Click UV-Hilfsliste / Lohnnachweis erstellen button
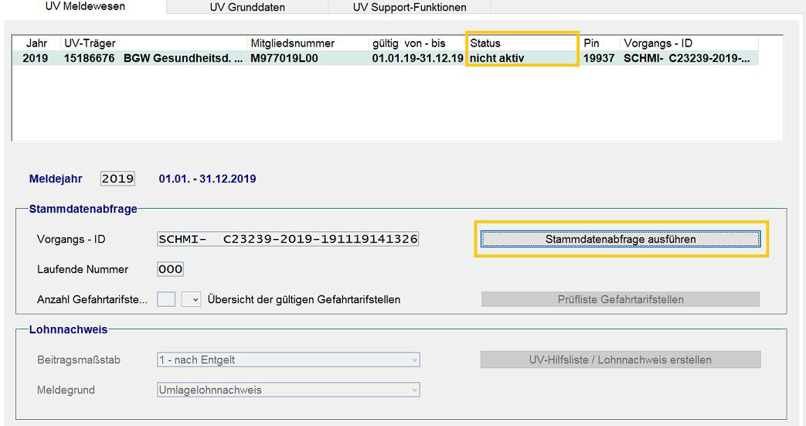 (620, 360)
